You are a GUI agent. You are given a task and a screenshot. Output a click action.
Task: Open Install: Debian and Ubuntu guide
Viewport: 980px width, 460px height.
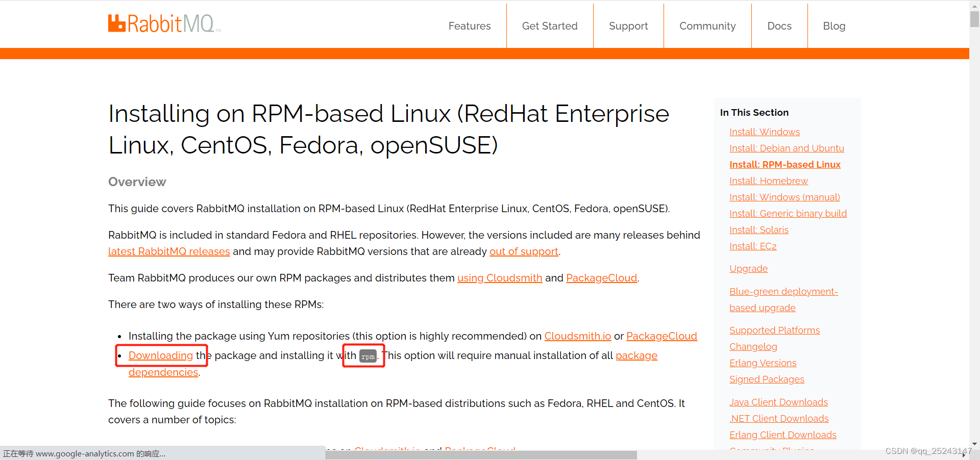click(787, 148)
